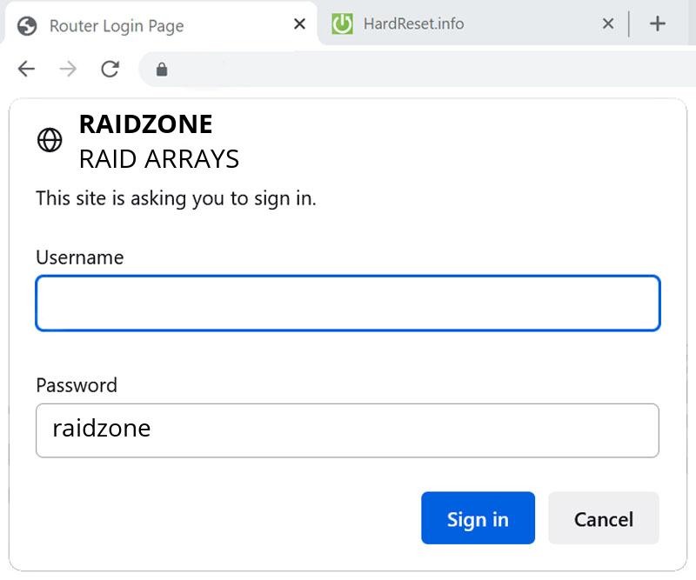The image size is (696, 580).
Task: Dismiss the dialog with Cancel
Action: pyautogui.click(x=604, y=518)
